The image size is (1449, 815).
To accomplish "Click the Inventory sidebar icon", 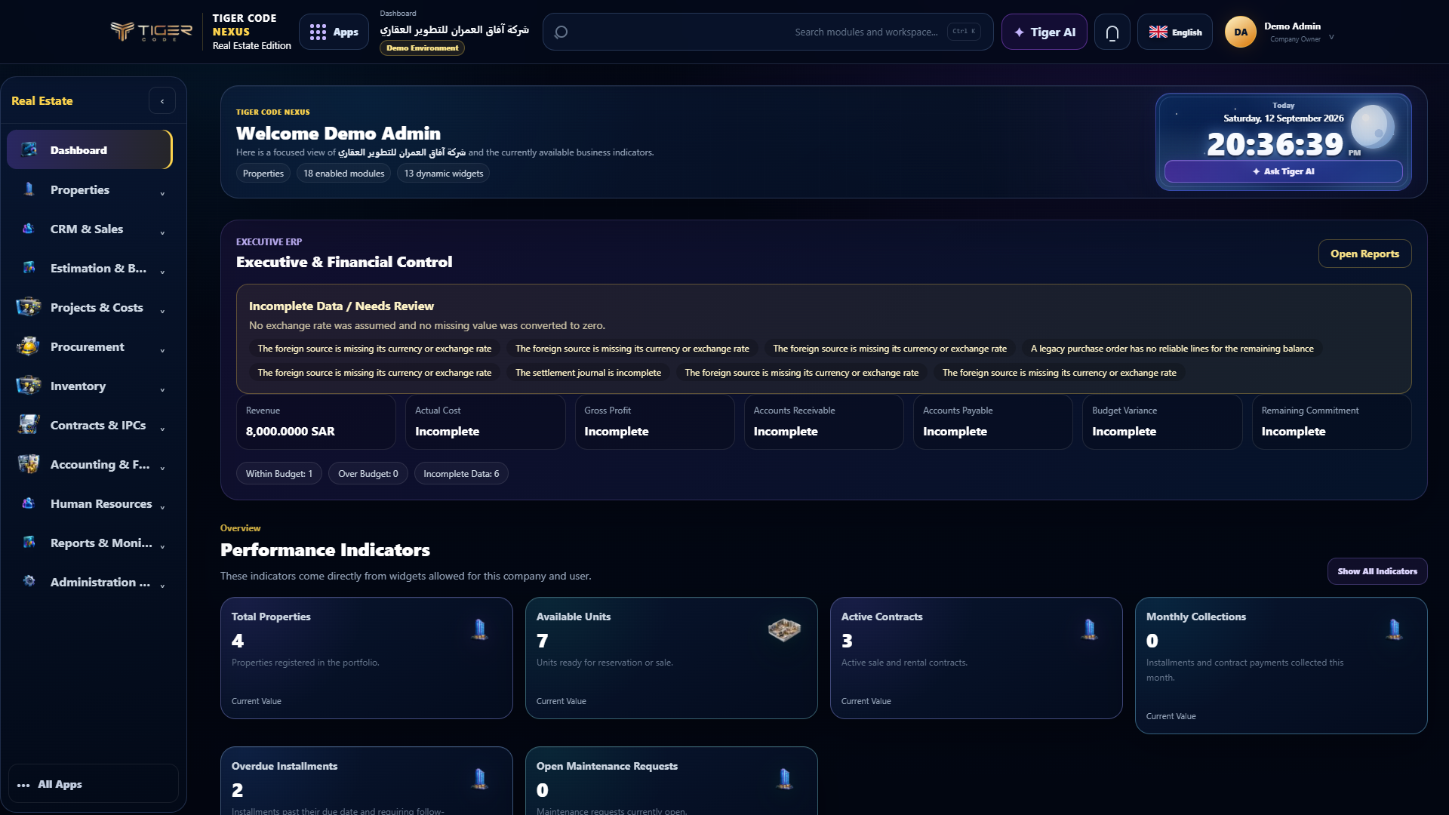I will 29,386.
